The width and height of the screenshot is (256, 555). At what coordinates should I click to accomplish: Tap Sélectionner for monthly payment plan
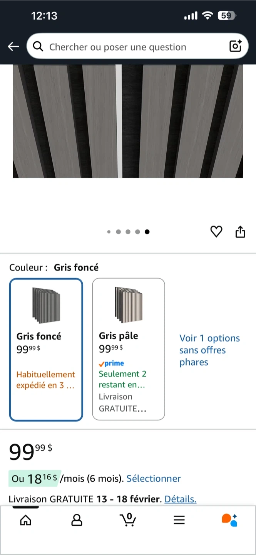coord(154,479)
